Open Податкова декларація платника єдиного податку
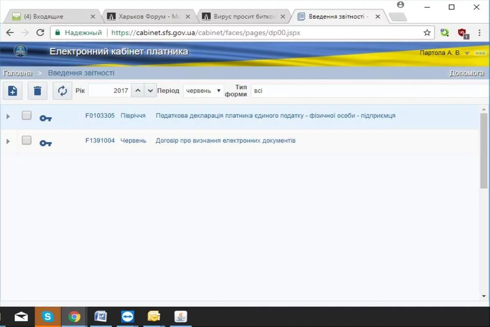This screenshot has height=327, width=490. 275,116
